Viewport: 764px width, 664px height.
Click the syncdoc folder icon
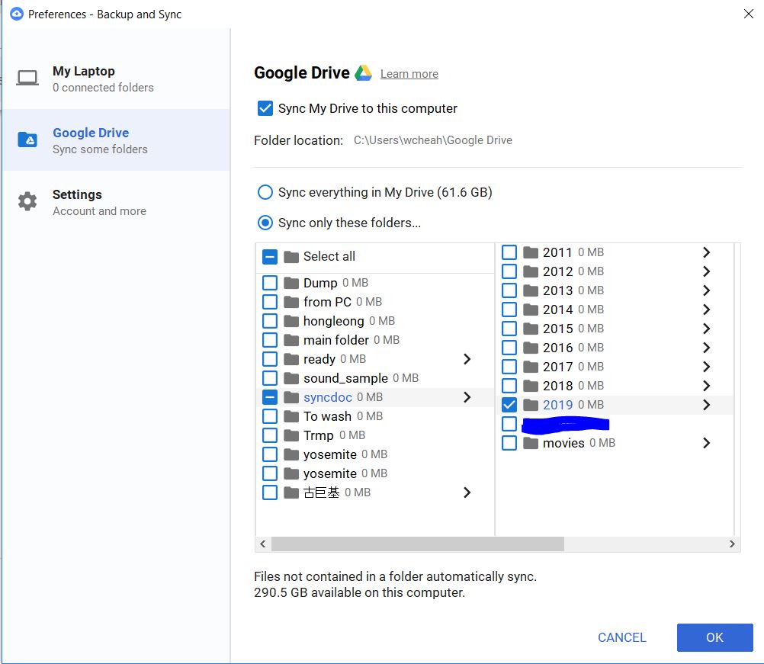291,397
